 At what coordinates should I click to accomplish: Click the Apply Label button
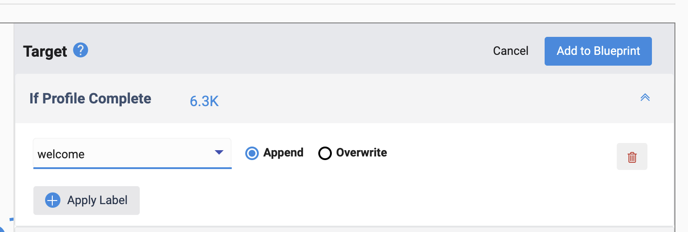click(87, 201)
